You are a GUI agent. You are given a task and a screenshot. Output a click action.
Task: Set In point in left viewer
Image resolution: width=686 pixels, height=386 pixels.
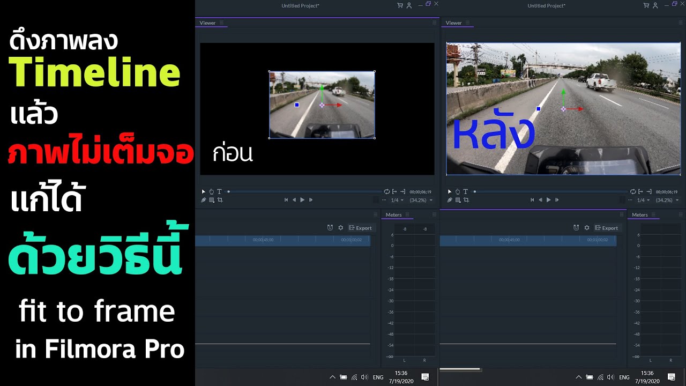click(x=394, y=191)
